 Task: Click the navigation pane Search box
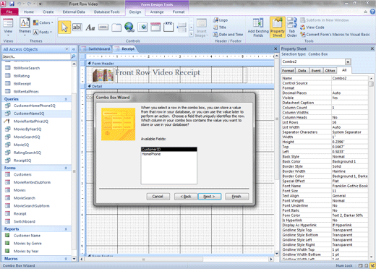click(x=36, y=56)
